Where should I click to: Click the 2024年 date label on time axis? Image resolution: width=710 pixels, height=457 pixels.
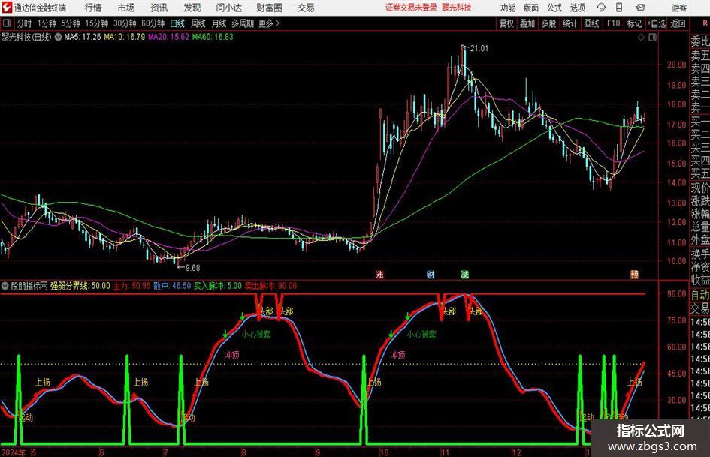tap(13, 452)
